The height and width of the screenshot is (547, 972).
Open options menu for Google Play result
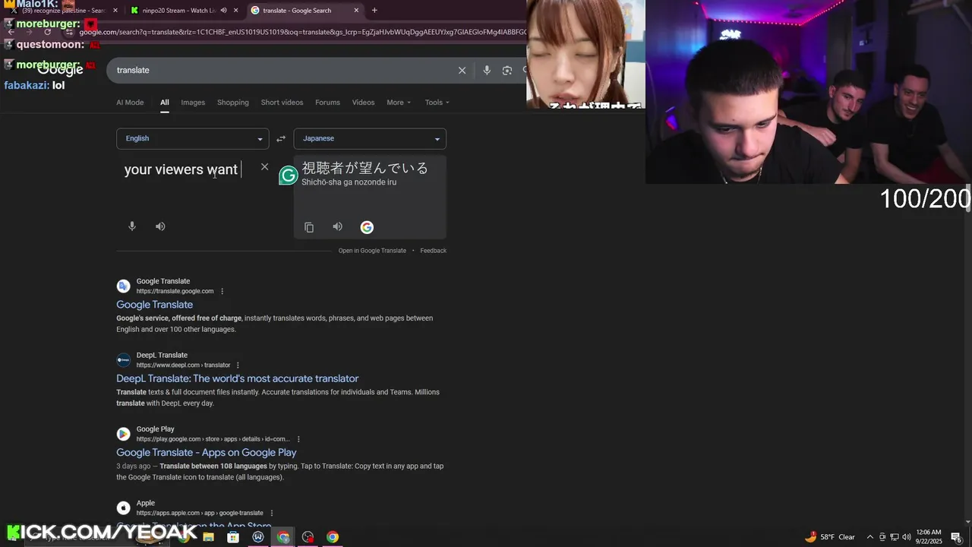tap(298, 439)
